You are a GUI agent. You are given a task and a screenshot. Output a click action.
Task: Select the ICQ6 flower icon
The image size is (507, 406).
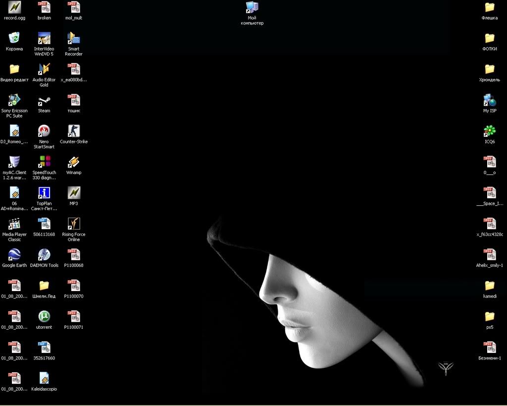(489, 131)
